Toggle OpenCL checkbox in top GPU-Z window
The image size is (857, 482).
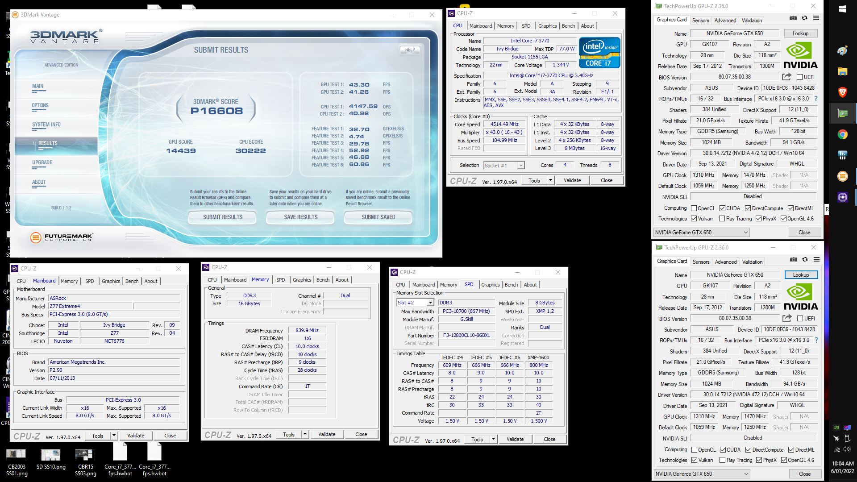coord(694,208)
